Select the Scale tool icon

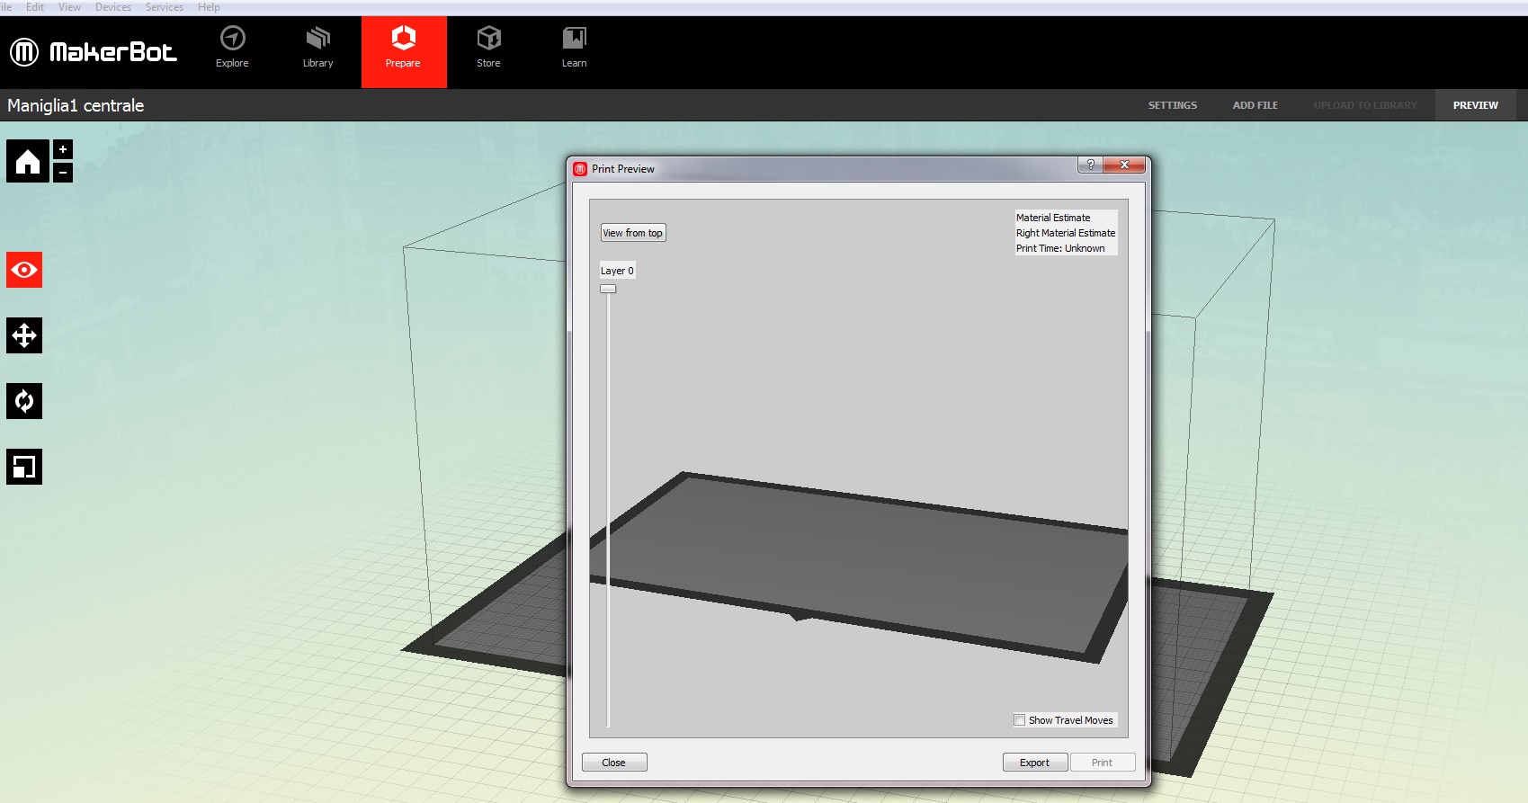click(x=24, y=467)
